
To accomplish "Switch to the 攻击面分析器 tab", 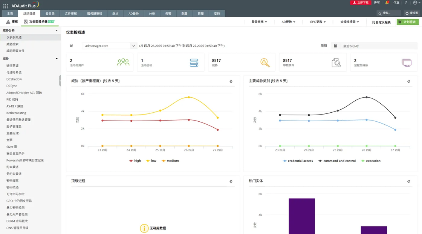I will pyautogui.click(x=39, y=22).
